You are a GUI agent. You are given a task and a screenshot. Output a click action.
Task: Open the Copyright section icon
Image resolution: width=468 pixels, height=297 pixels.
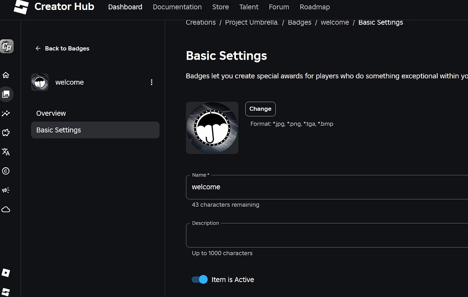tap(6, 171)
